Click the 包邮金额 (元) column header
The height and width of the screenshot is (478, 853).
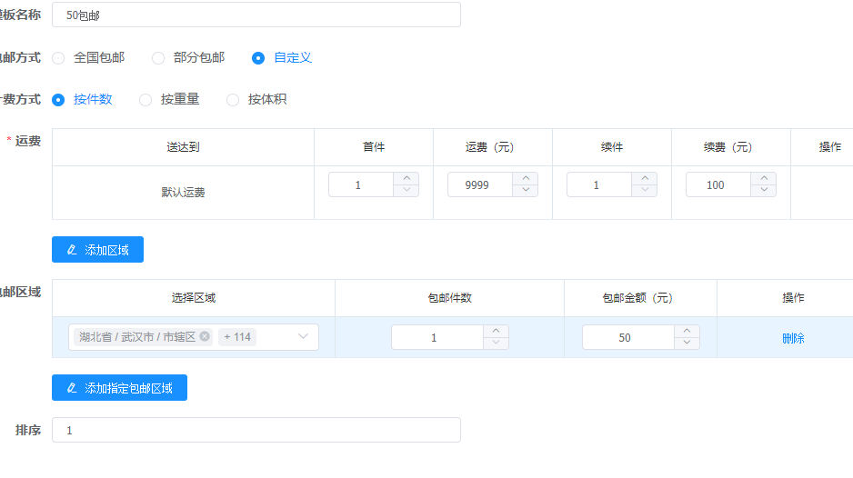click(640, 298)
